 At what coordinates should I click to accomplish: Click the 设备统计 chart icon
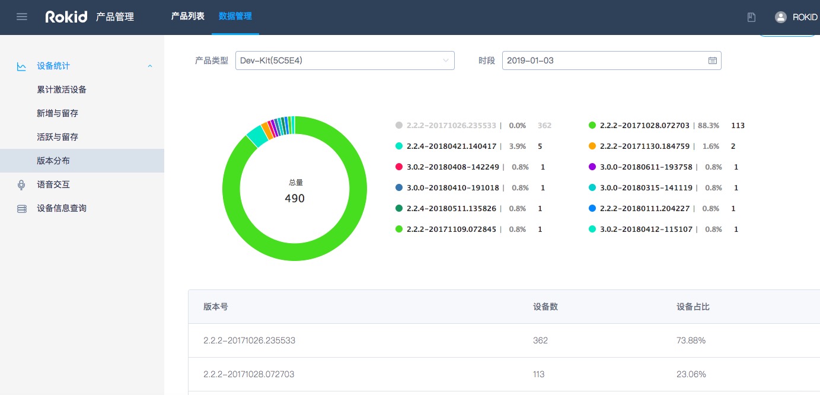click(x=21, y=66)
